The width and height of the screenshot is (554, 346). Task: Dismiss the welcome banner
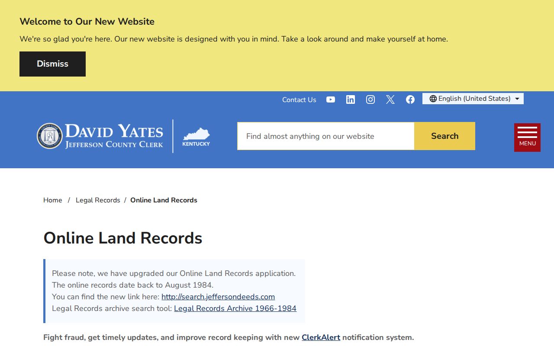click(x=52, y=64)
